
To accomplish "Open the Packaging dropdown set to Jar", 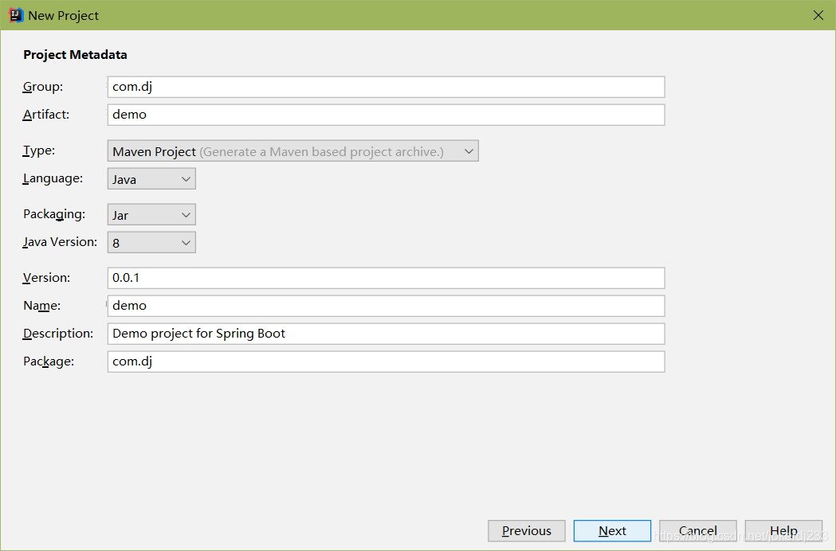I will tap(151, 214).
